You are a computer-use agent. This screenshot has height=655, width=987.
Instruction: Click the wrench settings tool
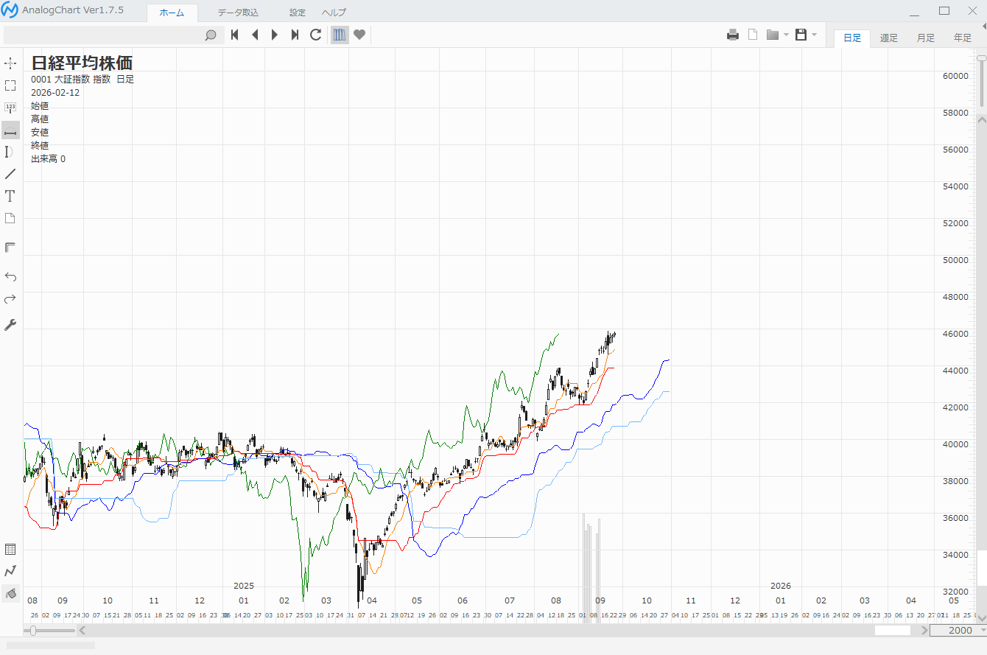[x=10, y=325]
